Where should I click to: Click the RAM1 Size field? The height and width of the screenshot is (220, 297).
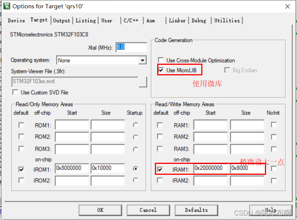click(x=247, y=125)
